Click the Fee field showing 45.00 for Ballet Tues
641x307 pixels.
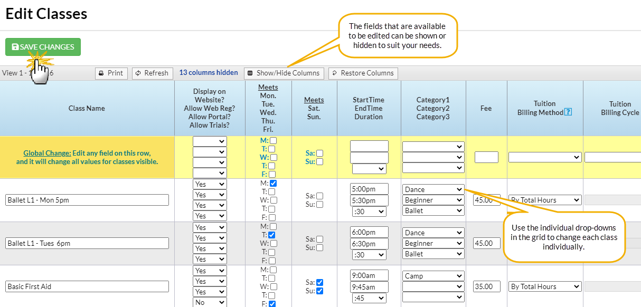point(486,243)
